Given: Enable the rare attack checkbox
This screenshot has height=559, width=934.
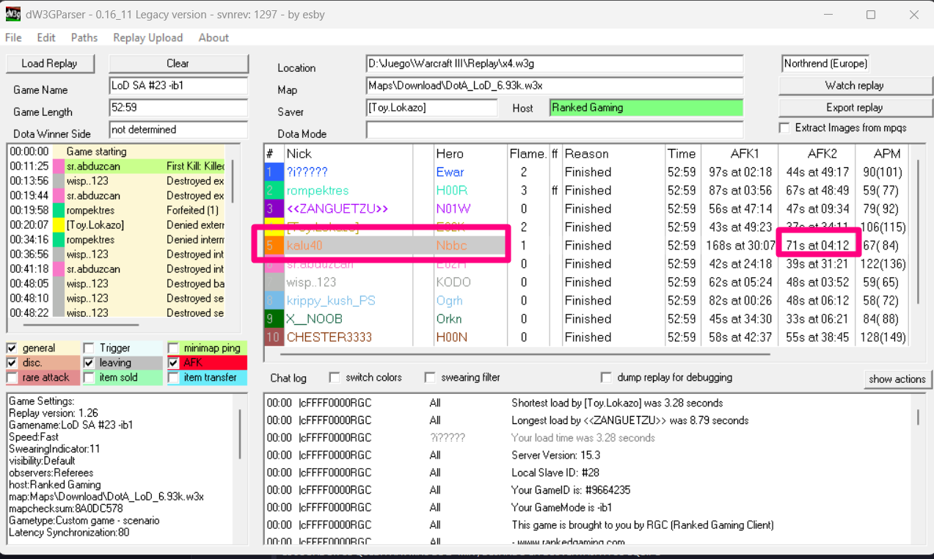Looking at the screenshot, I should point(12,377).
